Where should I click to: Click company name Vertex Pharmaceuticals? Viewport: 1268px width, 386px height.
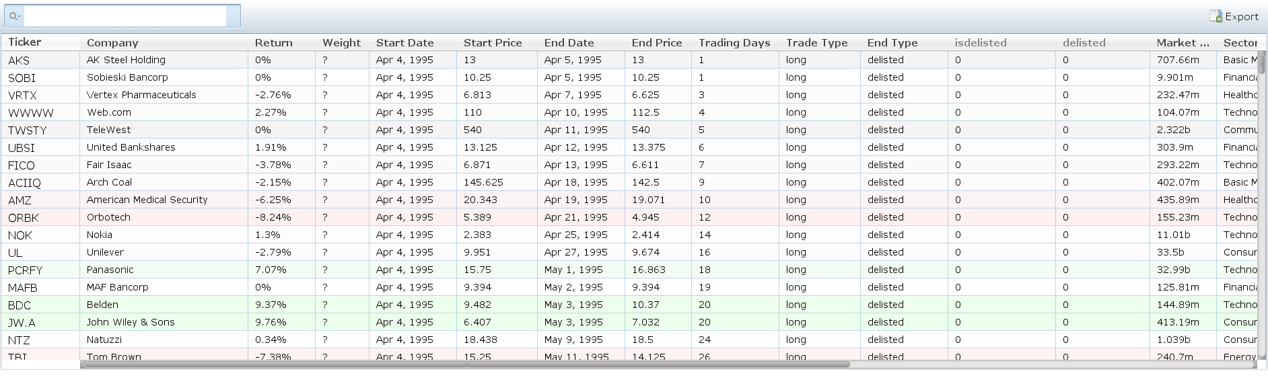141,95
